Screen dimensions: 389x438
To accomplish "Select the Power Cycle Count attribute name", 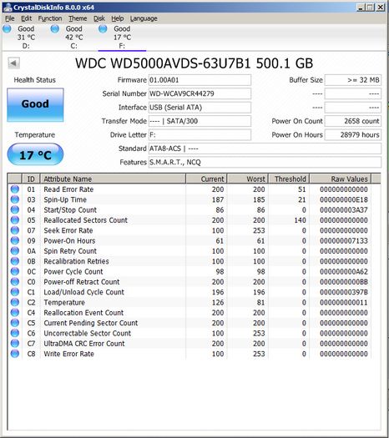I will coord(73,271).
